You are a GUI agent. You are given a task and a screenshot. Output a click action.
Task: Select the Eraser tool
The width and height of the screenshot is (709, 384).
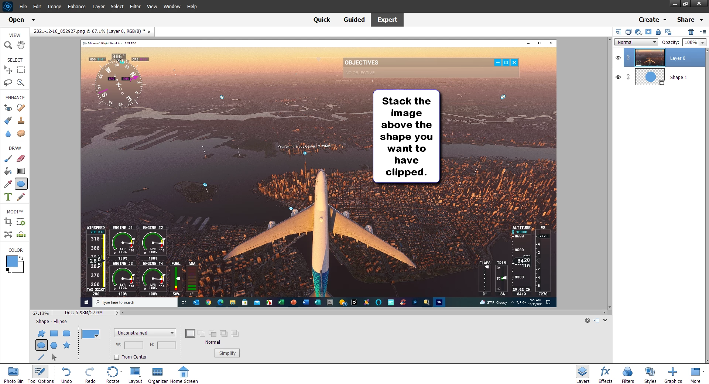(x=21, y=158)
